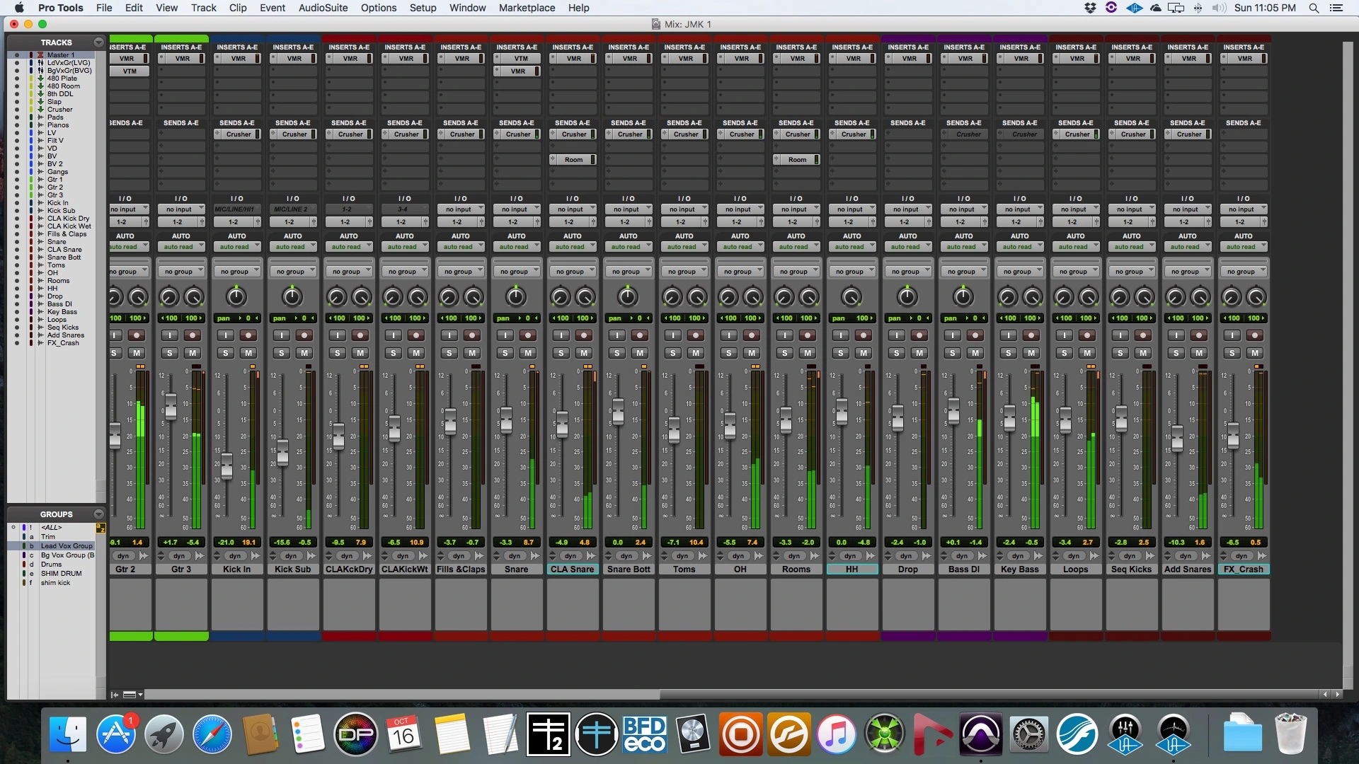1359x764 pixels.
Task: Open the Window menu
Action: (467, 8)
